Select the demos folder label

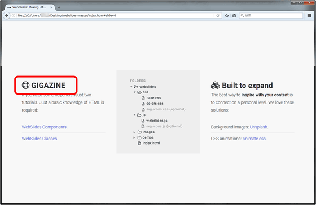(148, 137)
